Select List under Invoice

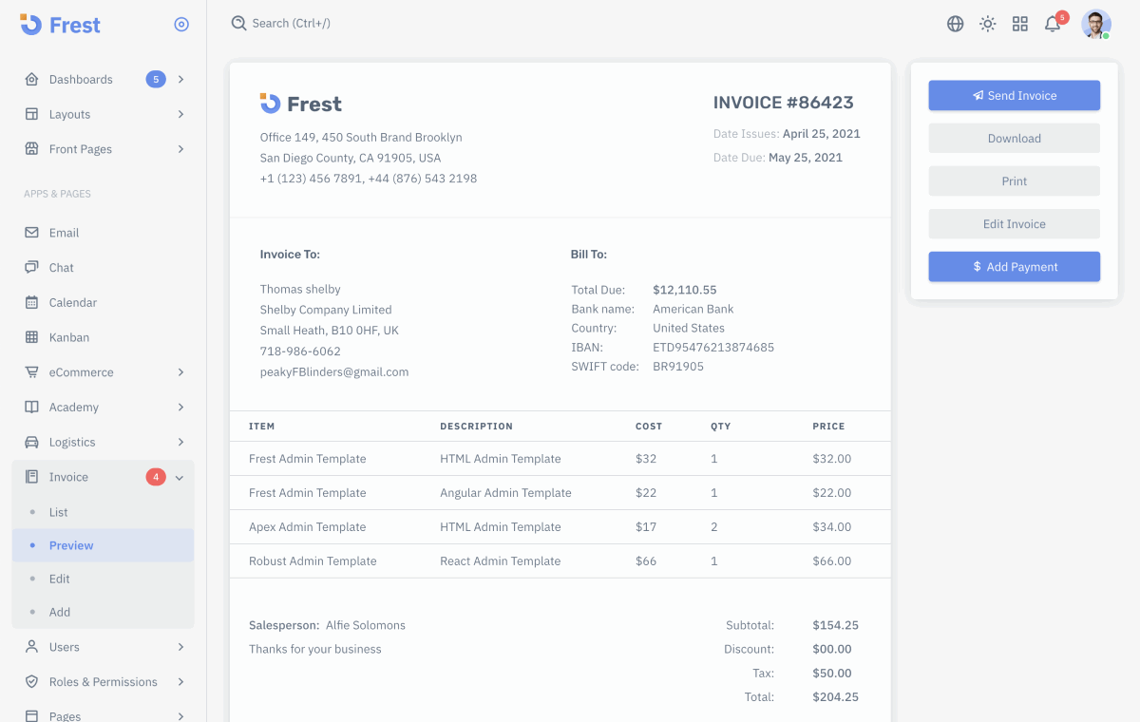[x=58, y=511]
